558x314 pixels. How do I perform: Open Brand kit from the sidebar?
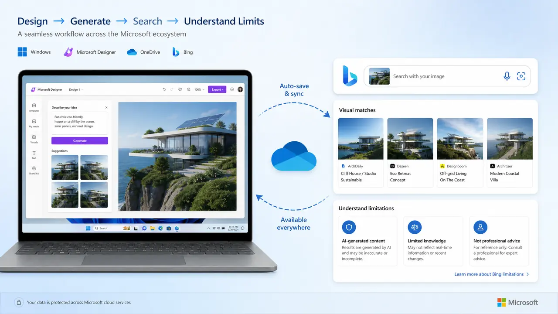[x=34, y=170]
